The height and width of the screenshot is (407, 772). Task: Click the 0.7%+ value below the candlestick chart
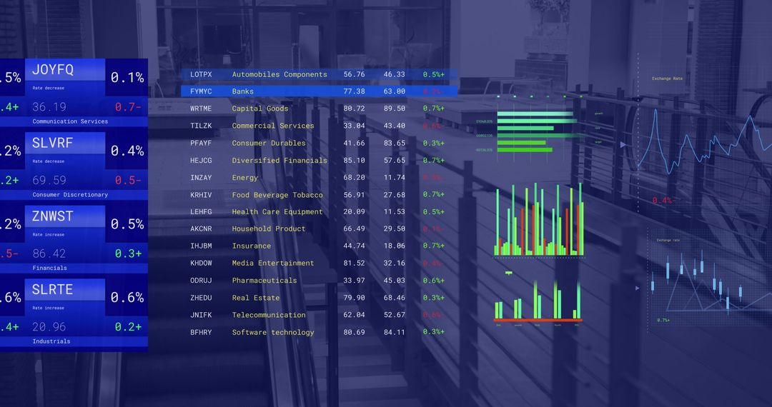pos(663,320)
